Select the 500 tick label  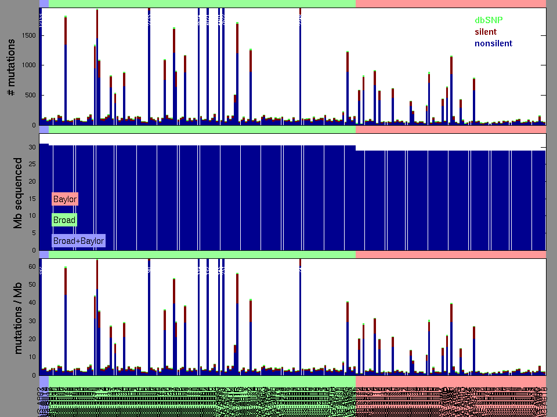[31, 96]
